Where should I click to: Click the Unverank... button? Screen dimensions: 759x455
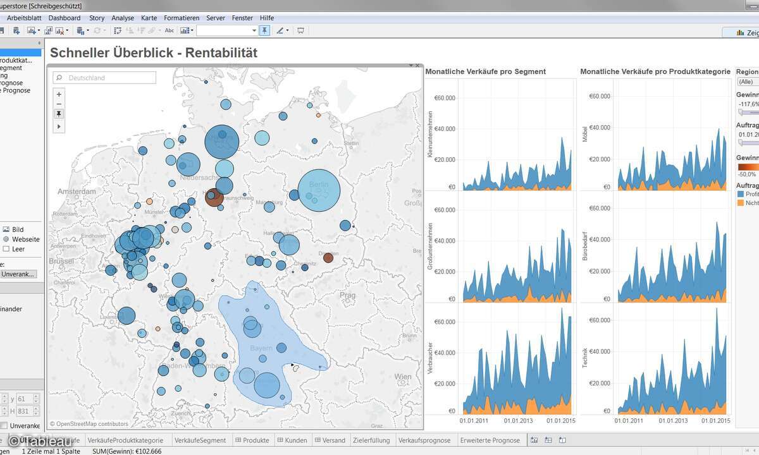tap(18, 274)
